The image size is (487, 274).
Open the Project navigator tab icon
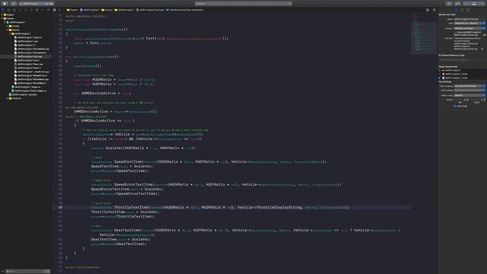(3, 10)
